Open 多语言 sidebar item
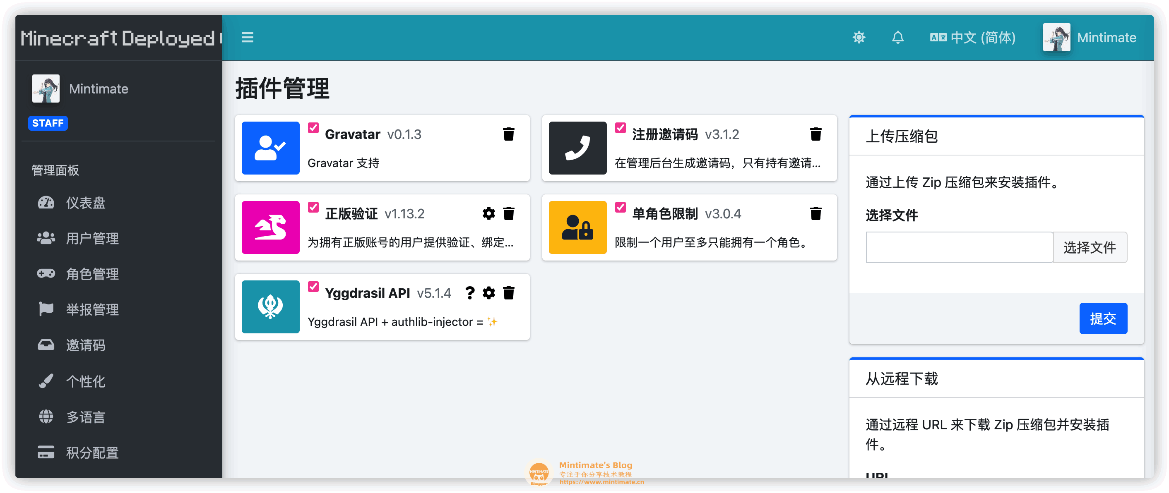 [118, 417]
